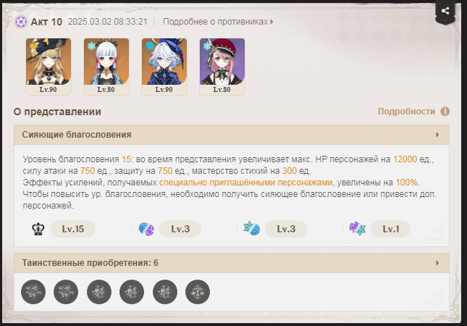Click the Cryo-Hydro reaction blessing icon
Screen dimensions: 467x326
(252, 229)
